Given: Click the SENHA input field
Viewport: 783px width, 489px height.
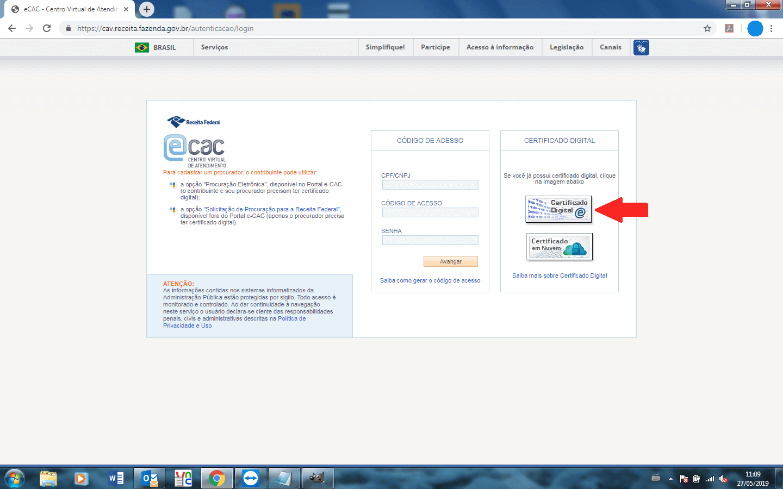Looking at the screenshot, I should point(430,240).
